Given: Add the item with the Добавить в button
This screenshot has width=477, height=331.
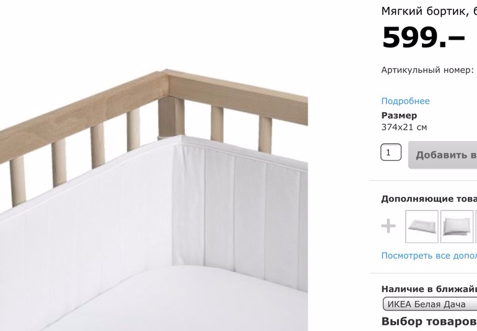Looking at the screenshot, I should pos(443,155).
